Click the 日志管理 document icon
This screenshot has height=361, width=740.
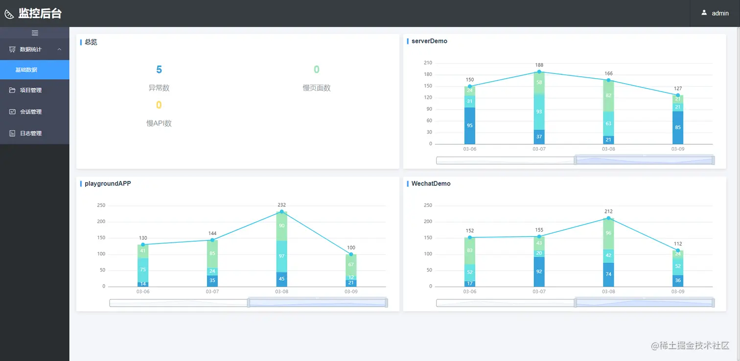coord(12,133)
